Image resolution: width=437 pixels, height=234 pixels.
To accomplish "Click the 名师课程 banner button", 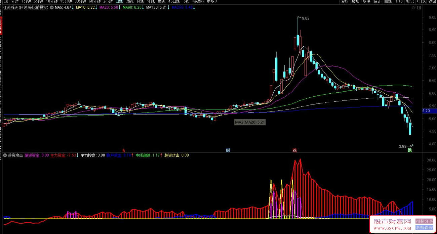I will coord(424,227).
